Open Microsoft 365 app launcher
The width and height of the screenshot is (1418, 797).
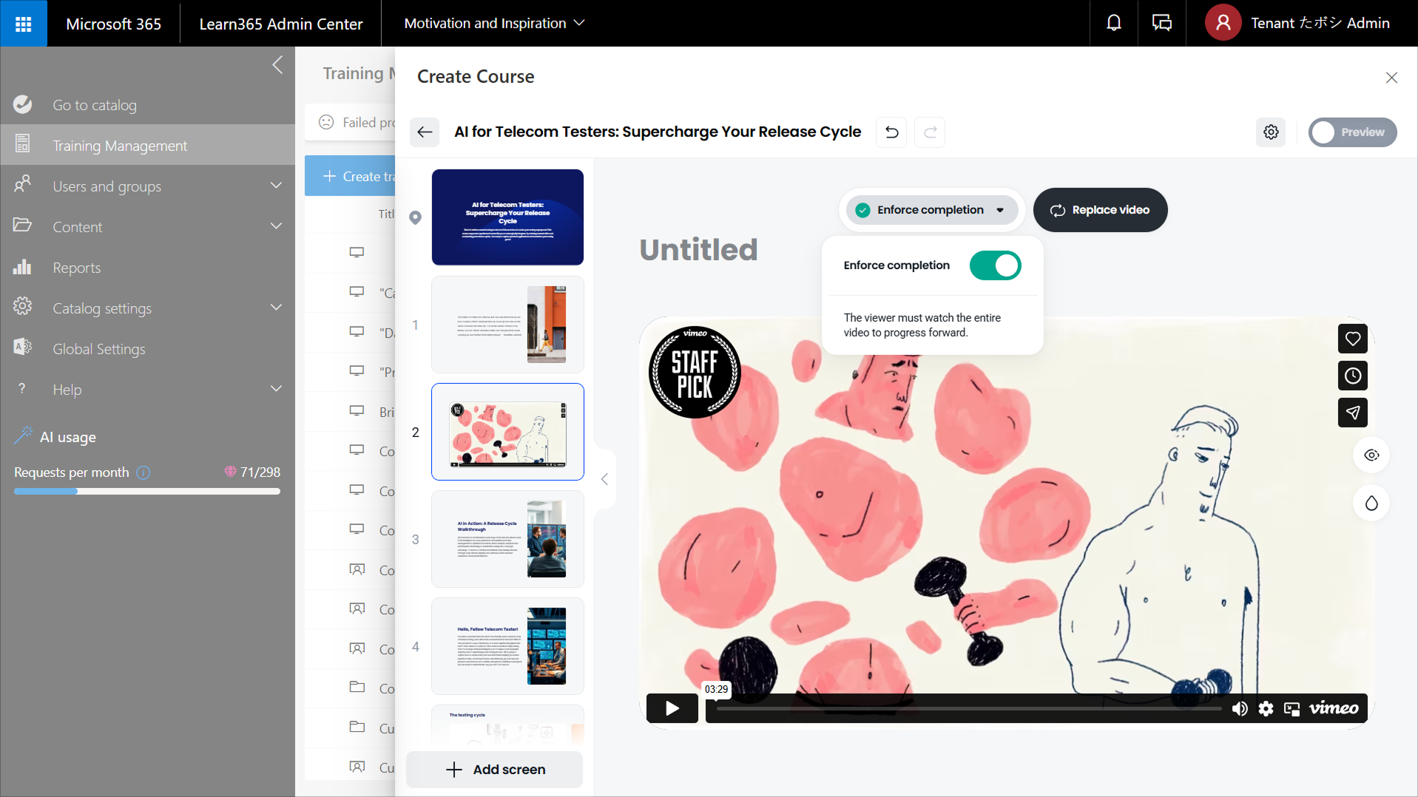tap(23, 23)
